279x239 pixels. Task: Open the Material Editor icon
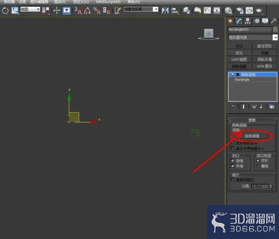coord(228,11)
